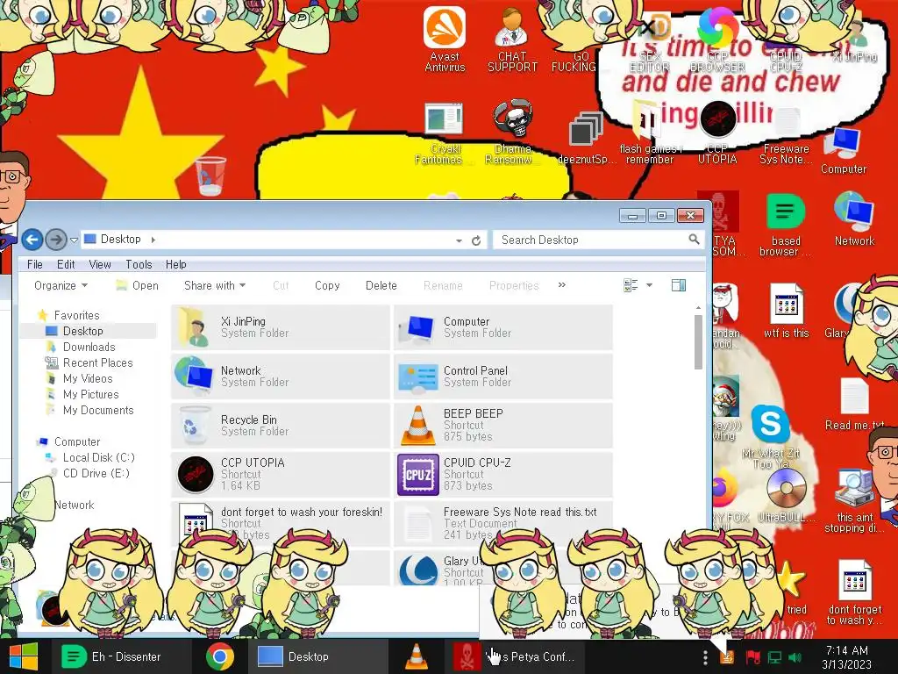Screen dimensions: 898x674
Task: Click the Petya Conf taskbar button
Action: click(x=514, y=656)
